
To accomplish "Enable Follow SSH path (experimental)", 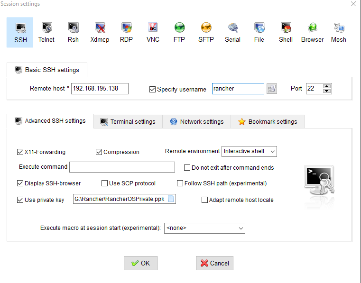I will tap(180, 183).
